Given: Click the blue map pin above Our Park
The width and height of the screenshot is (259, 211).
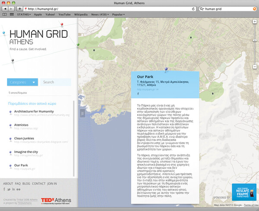Looking at the screenshot, I should [x=166, y=68].
